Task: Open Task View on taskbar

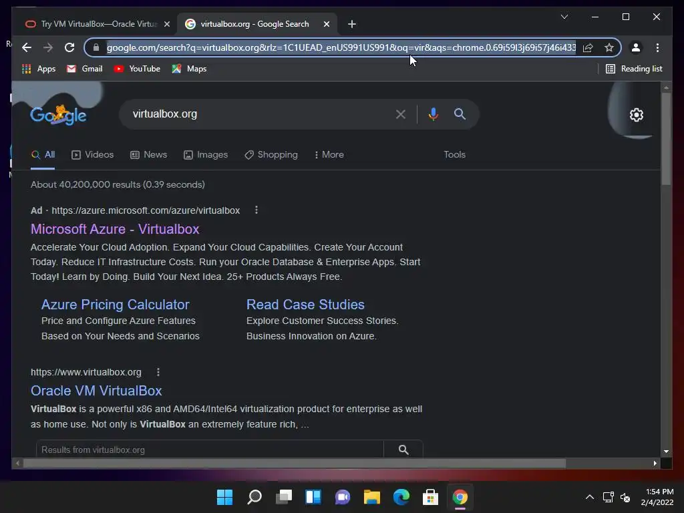Action: pos(283,497)
